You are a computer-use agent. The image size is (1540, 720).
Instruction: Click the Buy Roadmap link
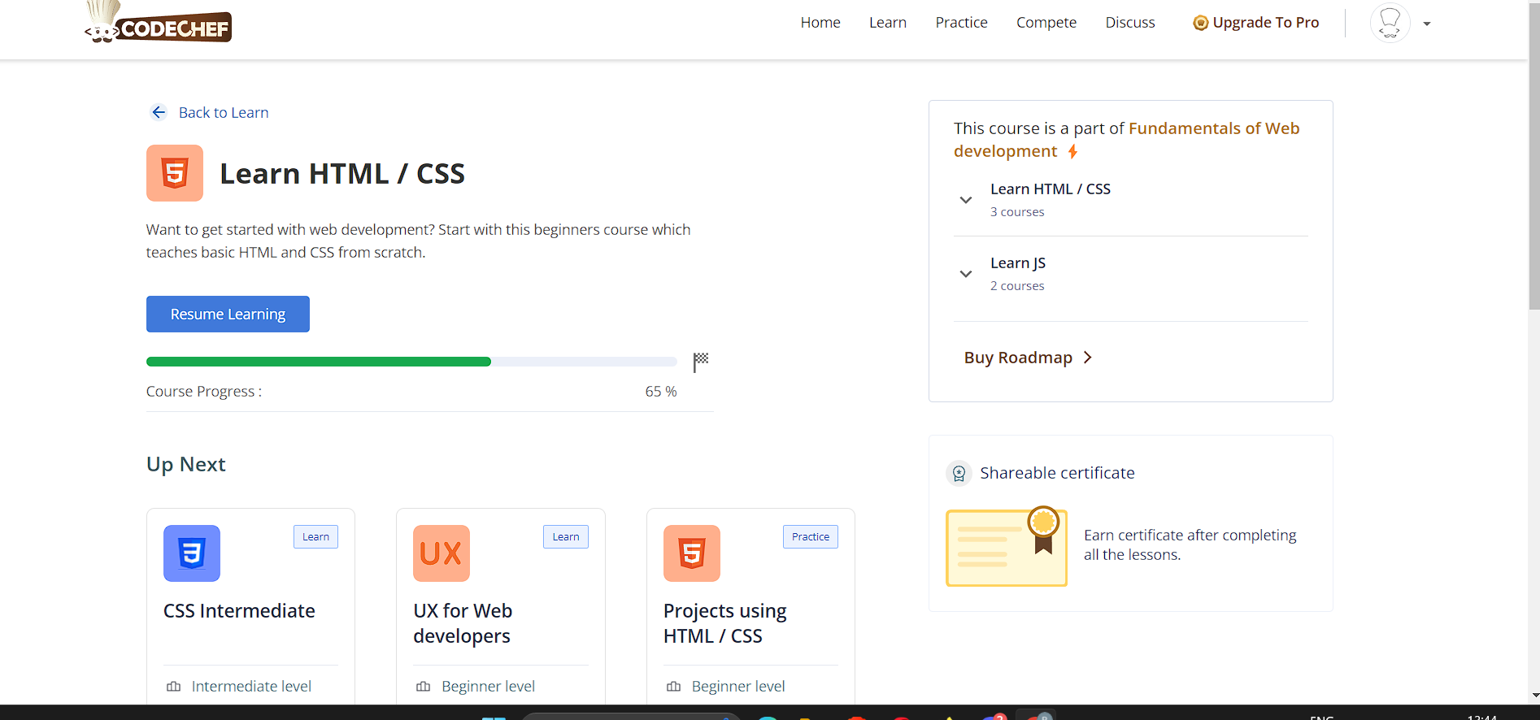(x=1018, y=358)
